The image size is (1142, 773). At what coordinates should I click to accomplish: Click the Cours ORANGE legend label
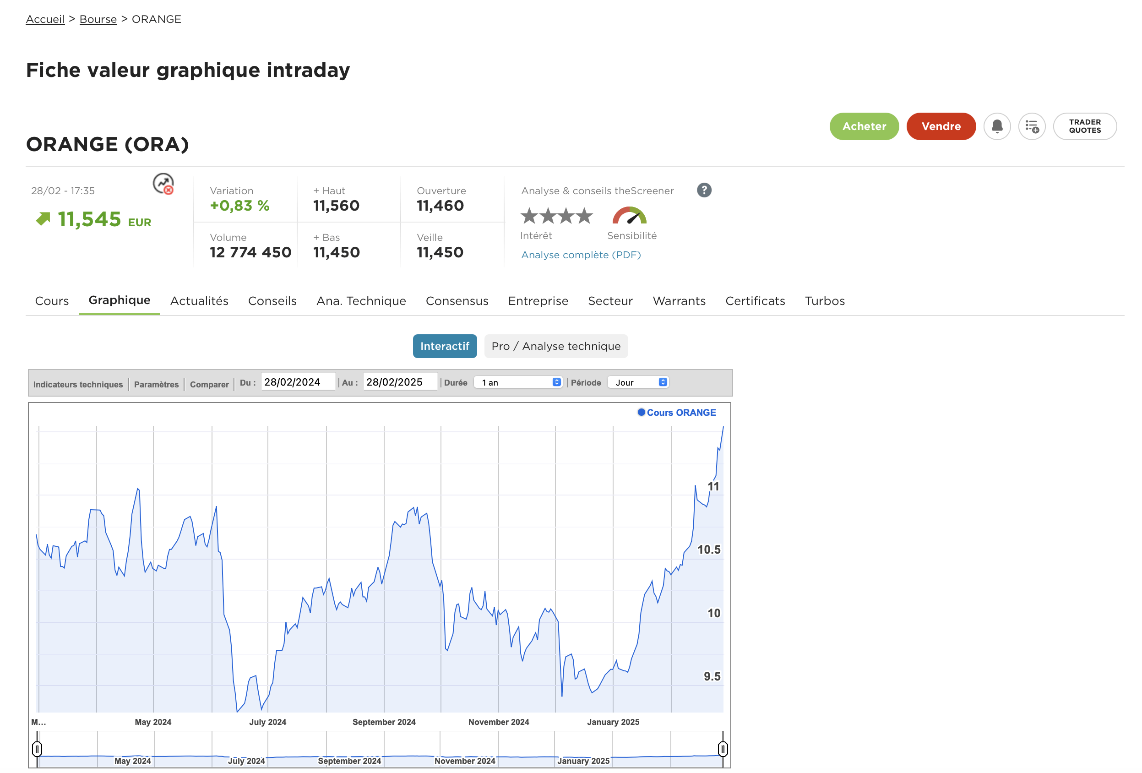point(681,412)
